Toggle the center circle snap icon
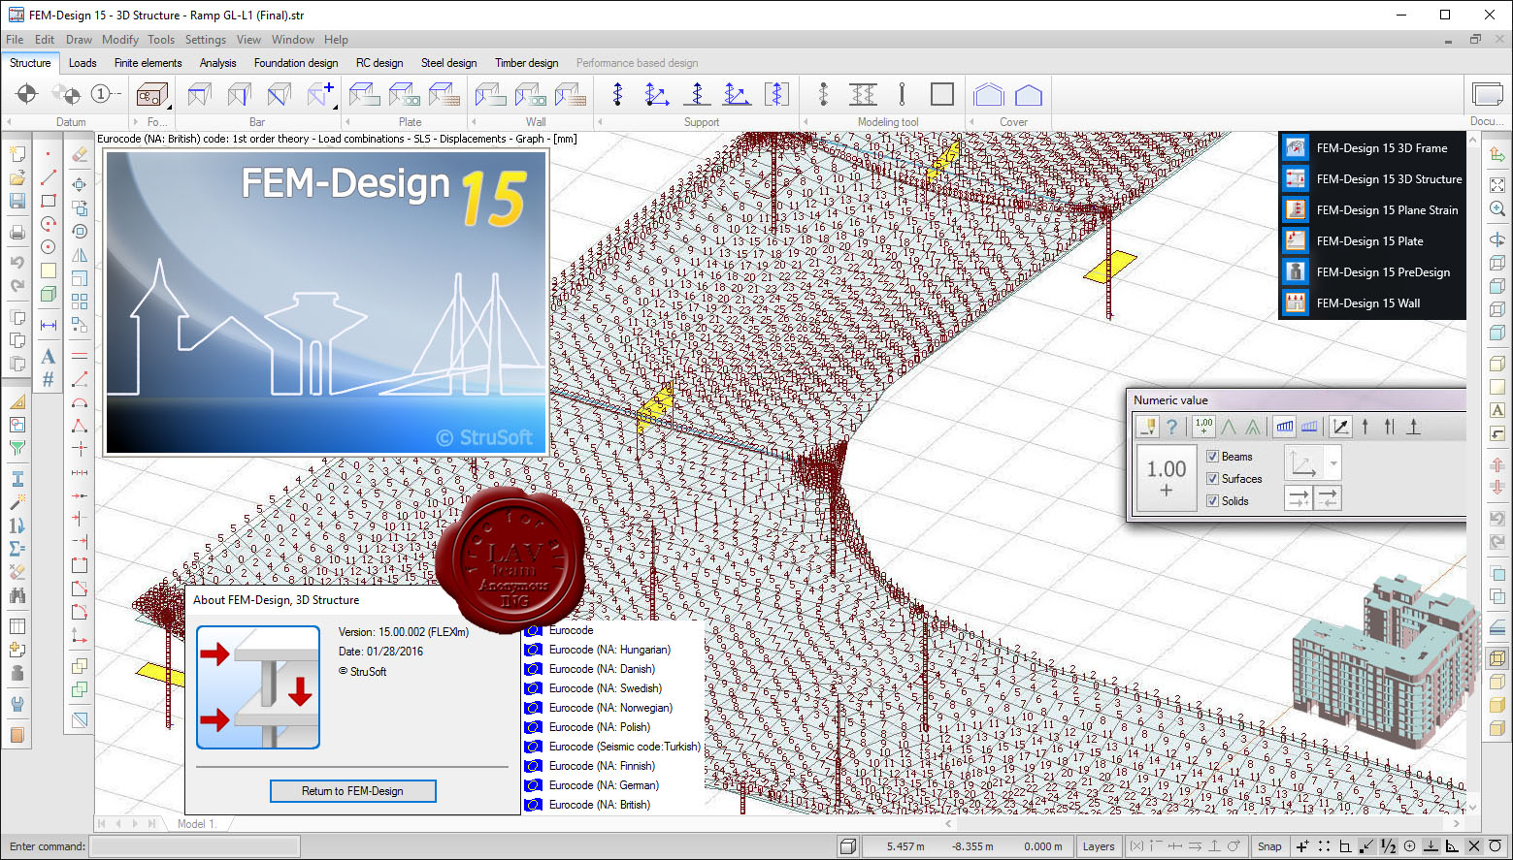The width and height of the screenshot is (1513, 860). click(1409, 846)
